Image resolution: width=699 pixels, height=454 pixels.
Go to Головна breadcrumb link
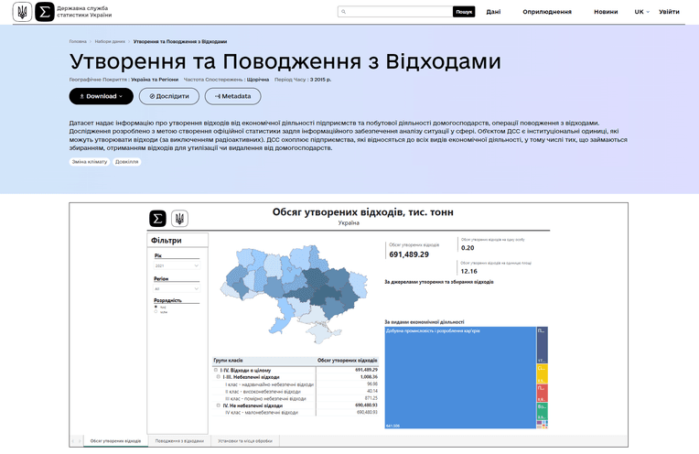tap(78, 41)
